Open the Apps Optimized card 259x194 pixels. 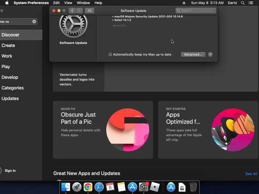point(208,130)
